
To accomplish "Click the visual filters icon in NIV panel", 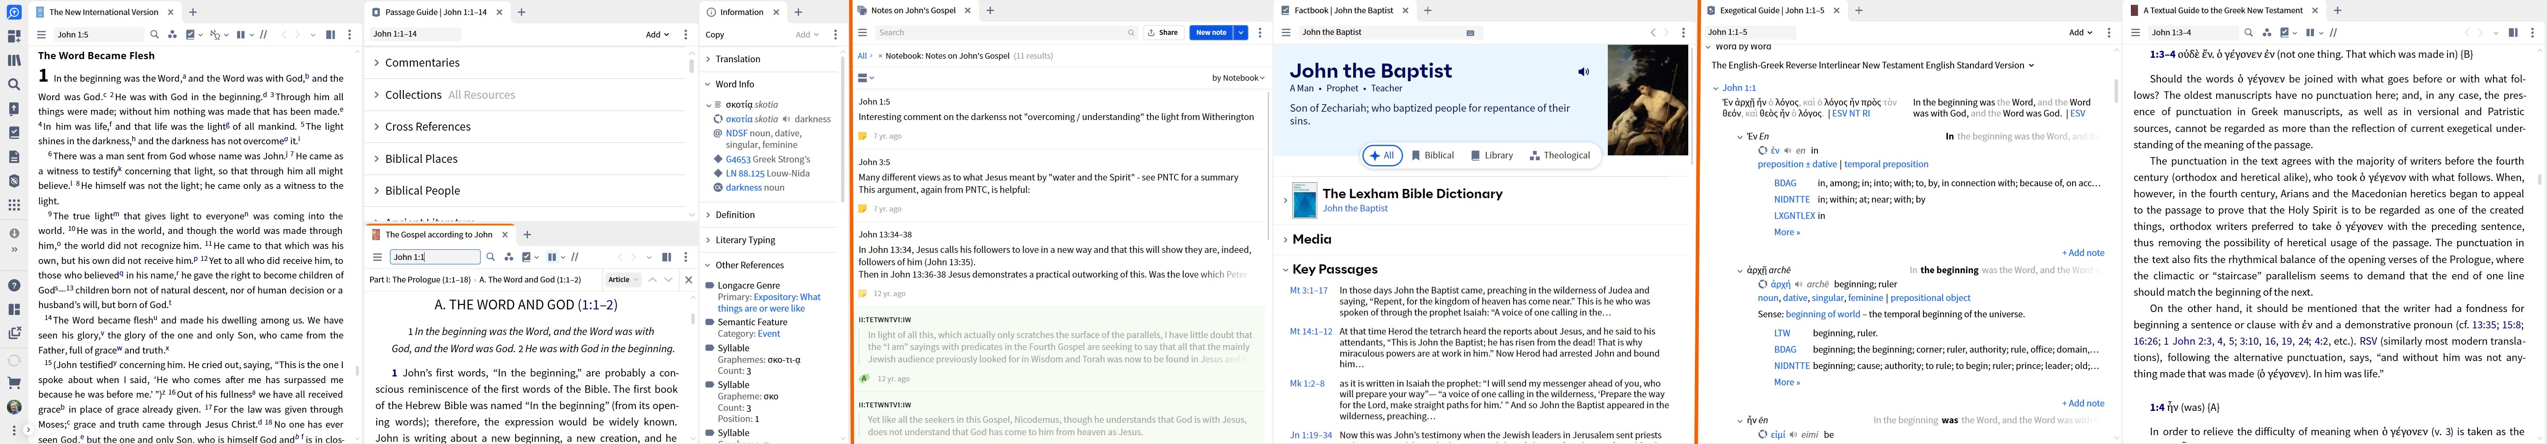I will coord(172,34).
